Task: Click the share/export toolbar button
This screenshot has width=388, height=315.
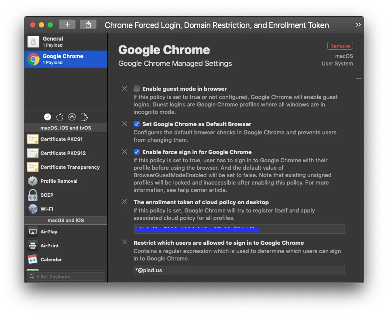Action: pyautogui.click(x=88, y=24)
